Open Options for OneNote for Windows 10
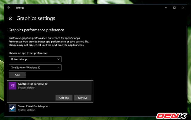 [x=64, y=98]
